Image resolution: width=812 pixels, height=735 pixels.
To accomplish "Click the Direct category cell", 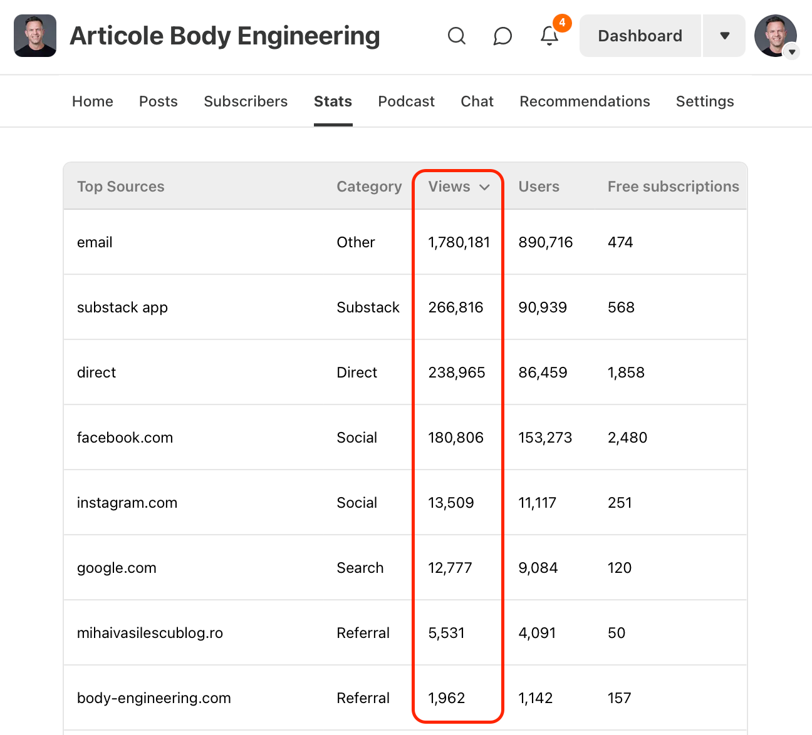I will (x=357, y=373).
